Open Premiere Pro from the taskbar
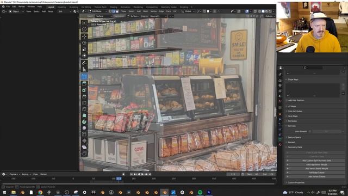This screenshot has width=348, height=196. [x=209, y=192]
